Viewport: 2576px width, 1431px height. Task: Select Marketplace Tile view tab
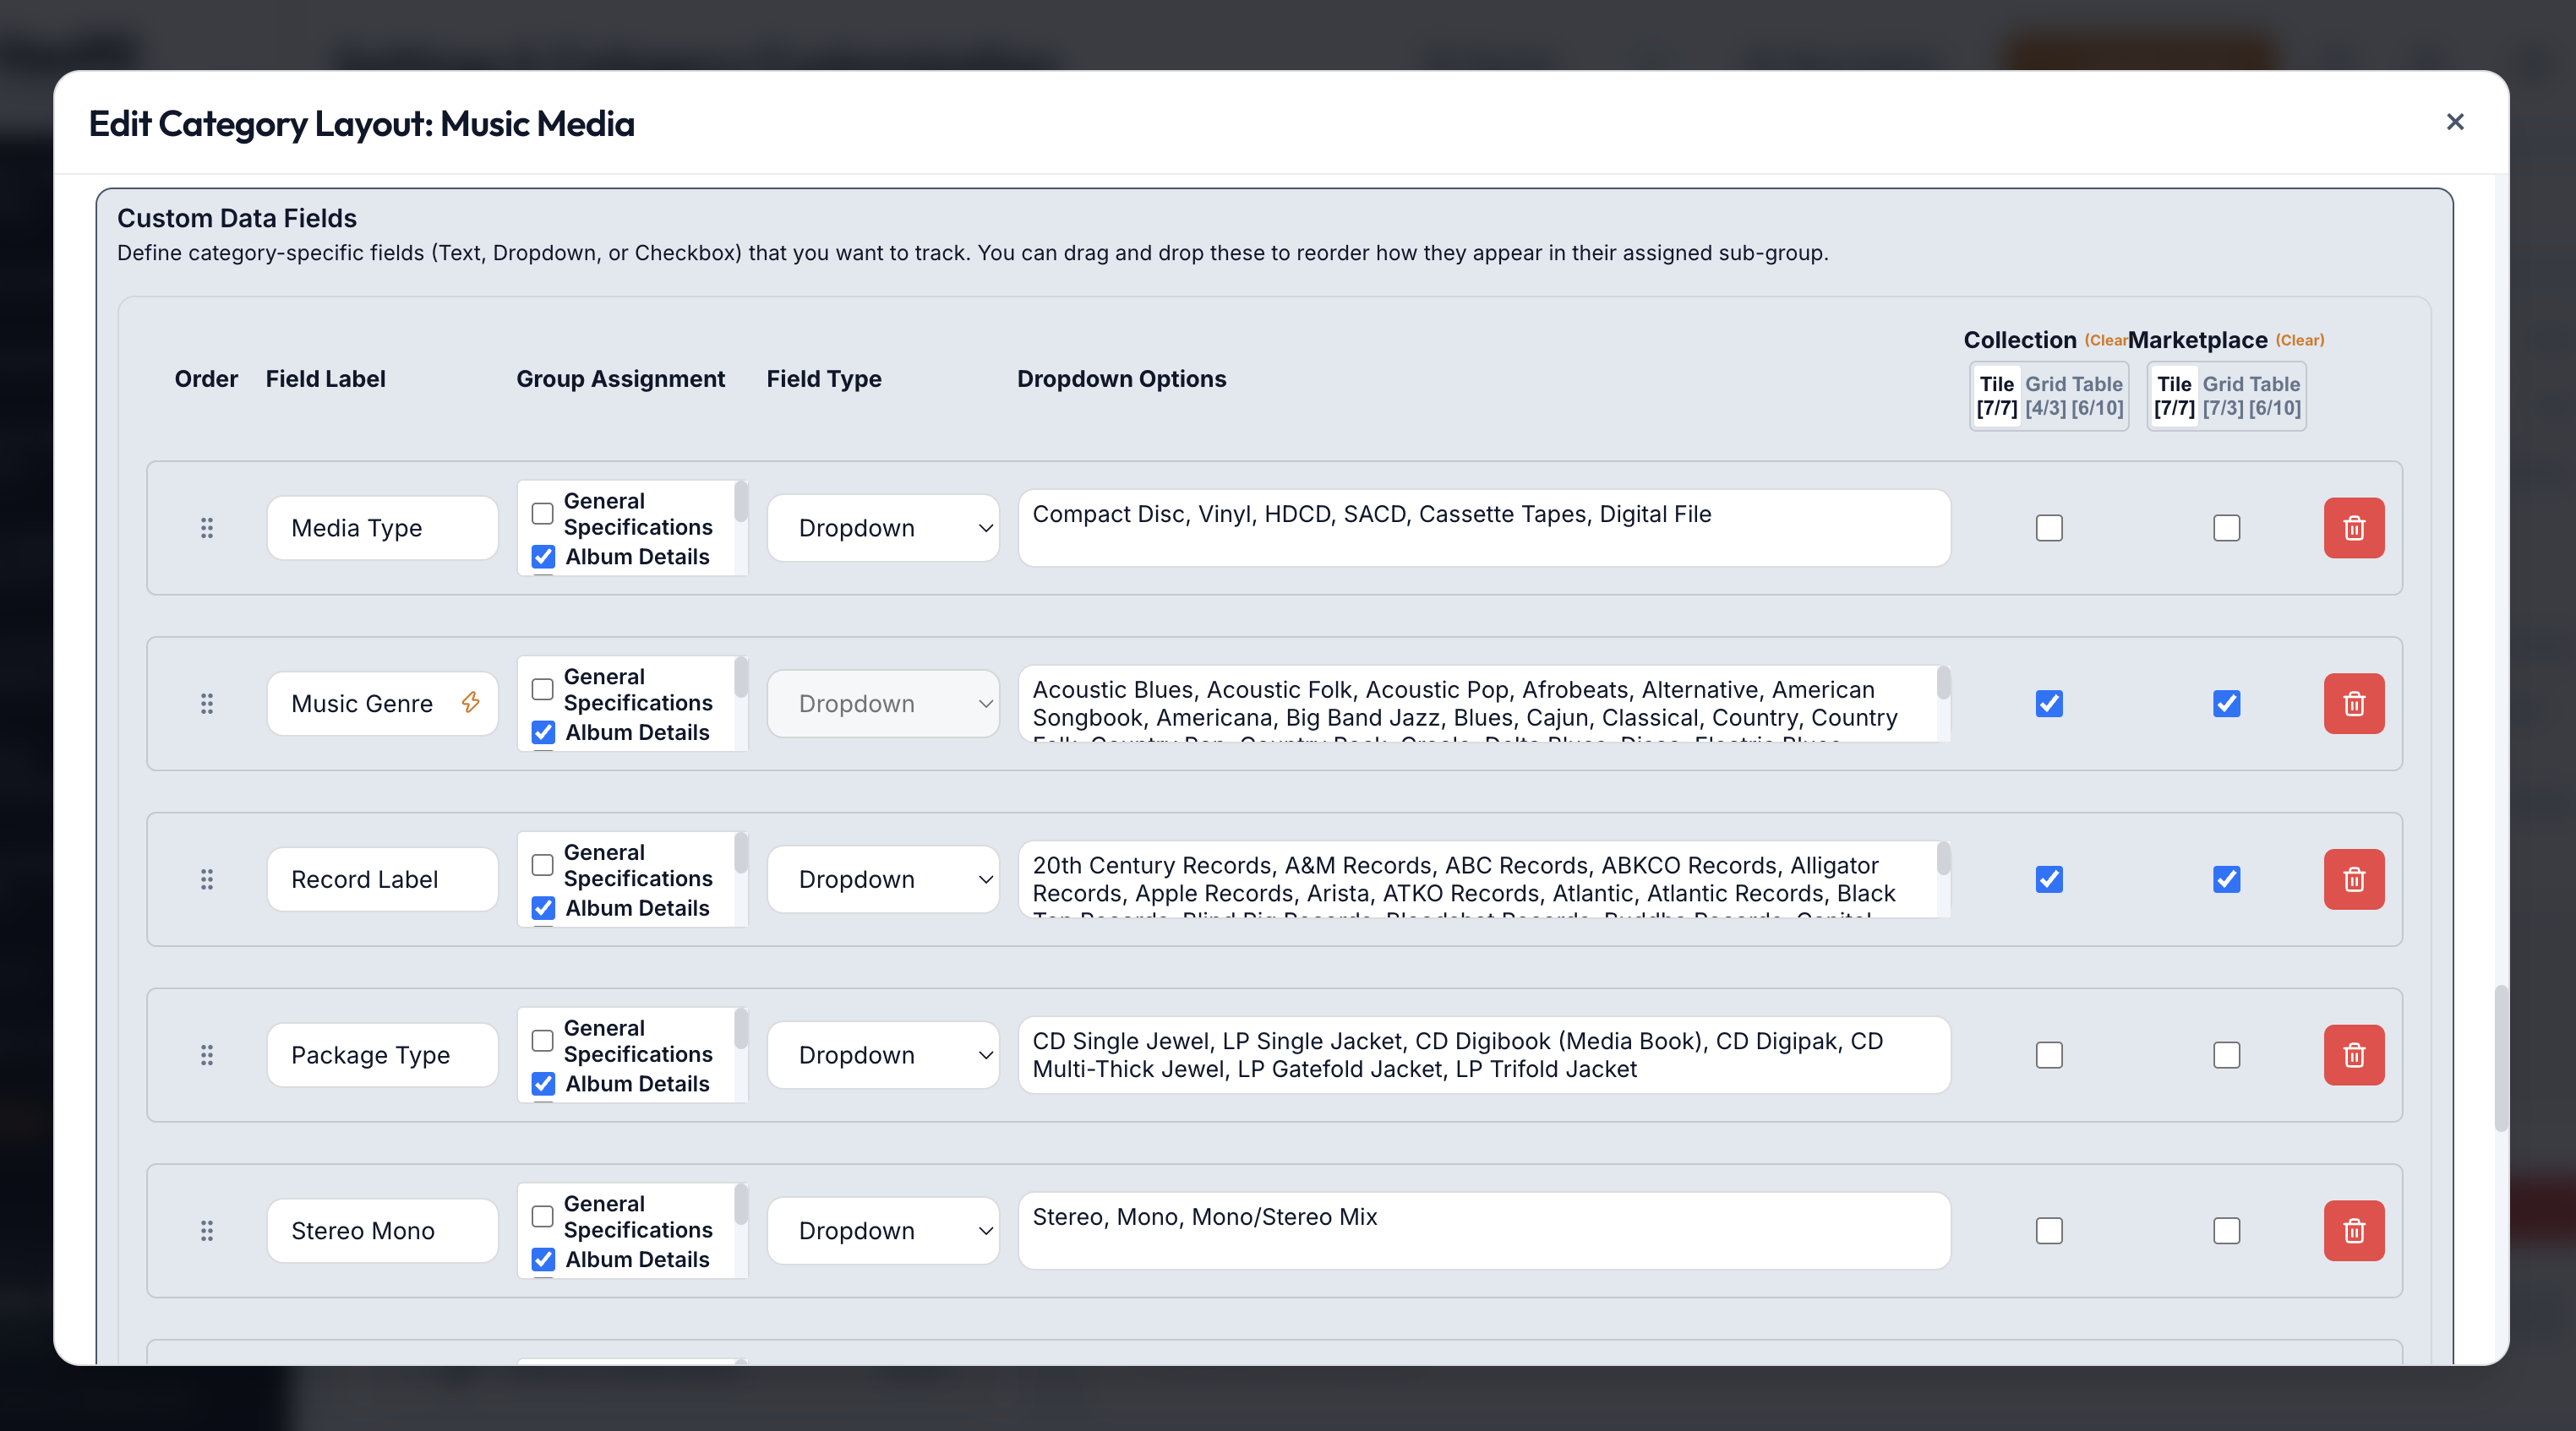pos(2174,395)
